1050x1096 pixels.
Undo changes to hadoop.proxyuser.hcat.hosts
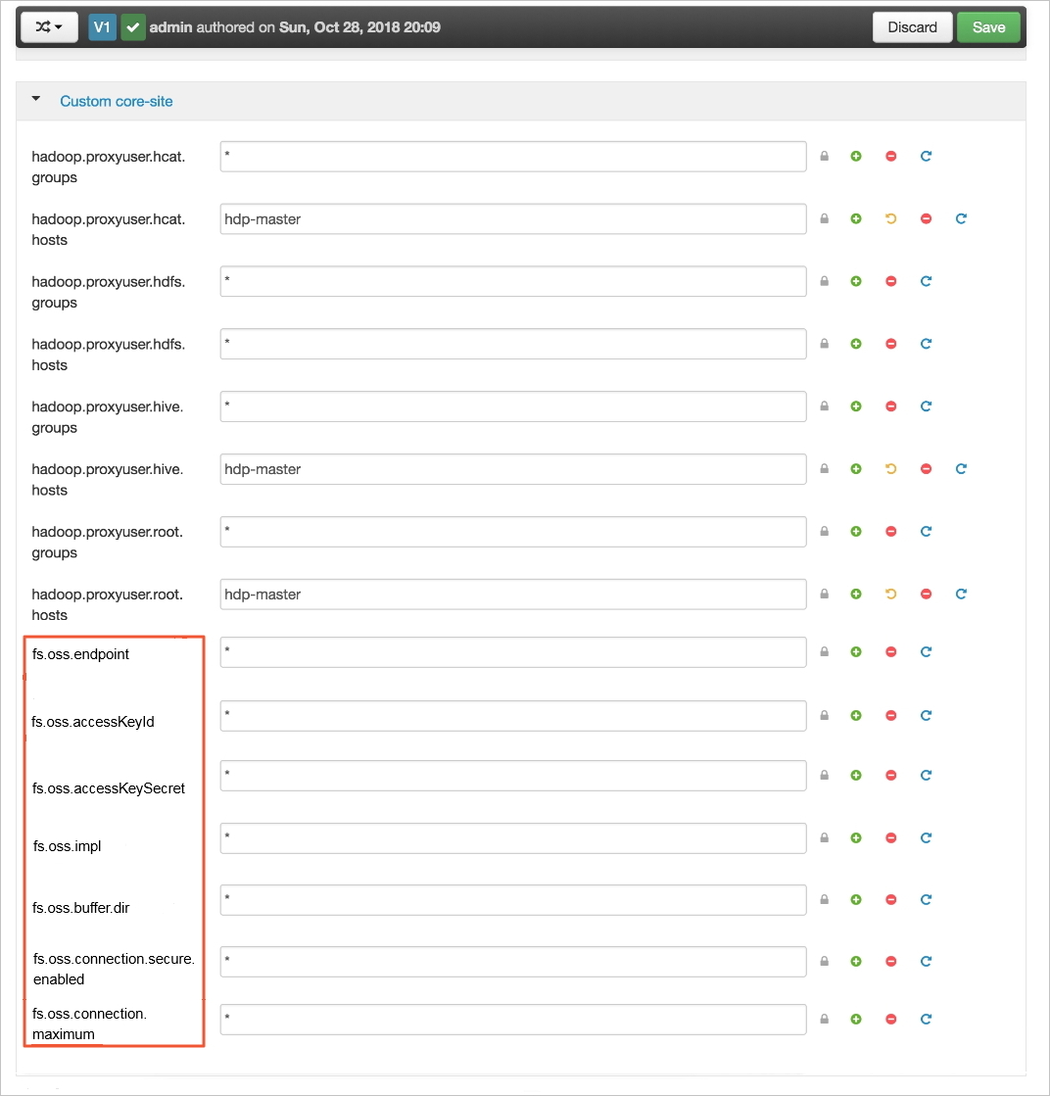coord(890,218)
